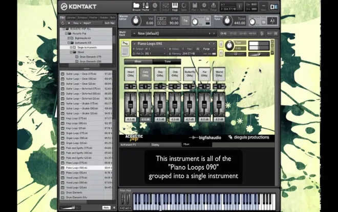Image resolution: width=338 pixels, height=212 pixels.
Task: Switch to the Libraries browser tab
Action: [x=71, y=18]
